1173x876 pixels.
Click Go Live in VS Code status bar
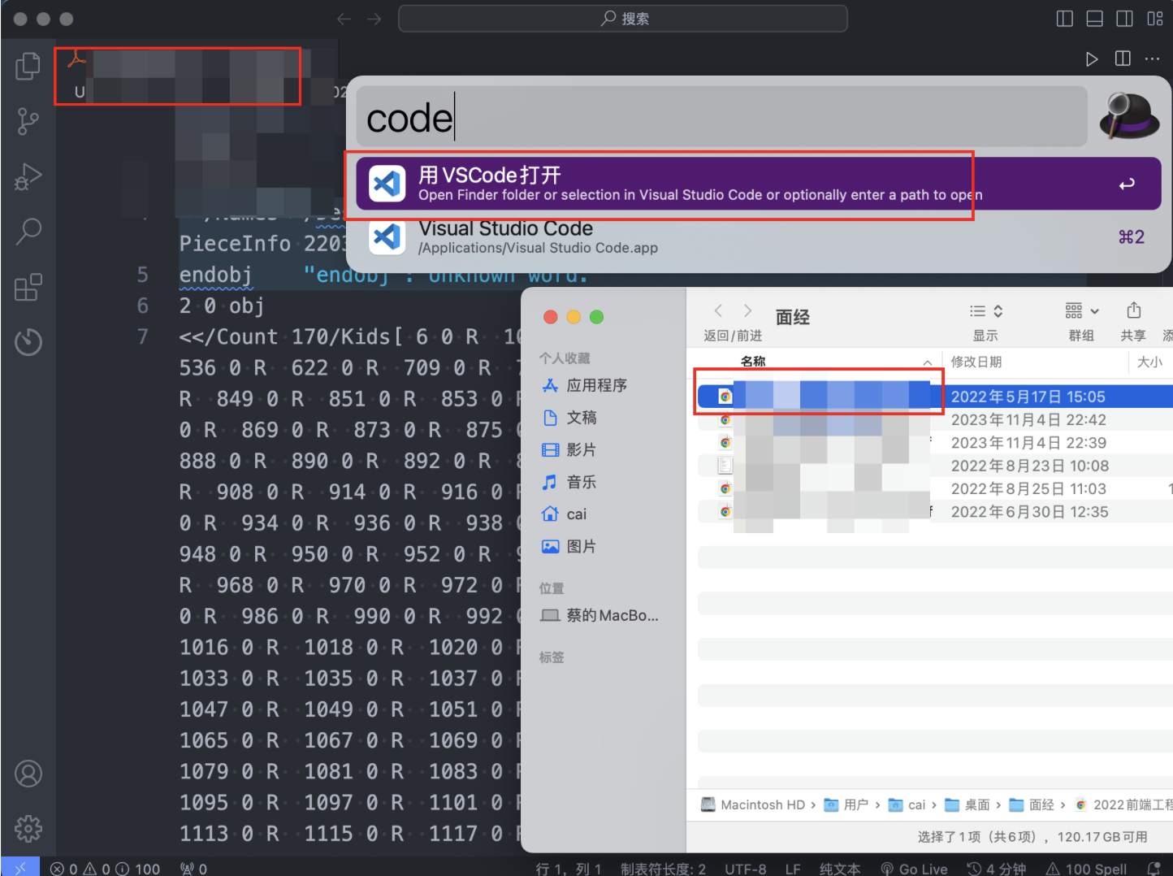coord(914,869)
